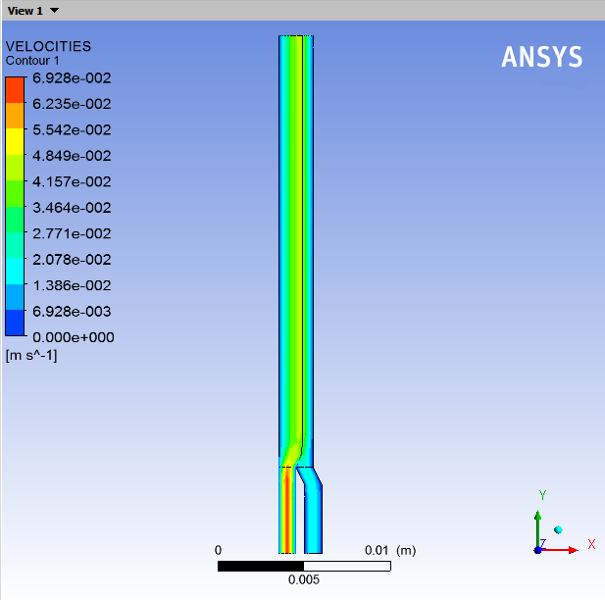Viewport: 605px width, 600px height.
Task: Select the Contour 1 legend subtitle
Action: coord(32,61)
